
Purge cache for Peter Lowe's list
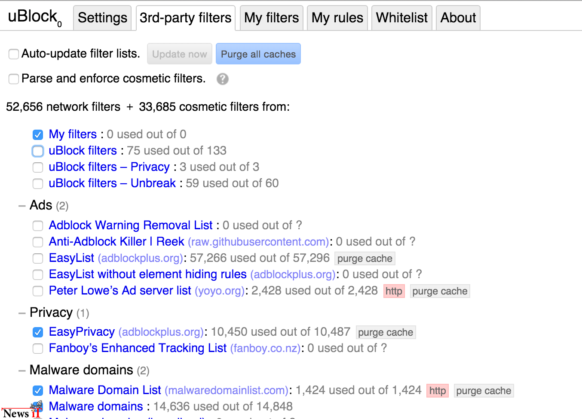tap(440, 291)
